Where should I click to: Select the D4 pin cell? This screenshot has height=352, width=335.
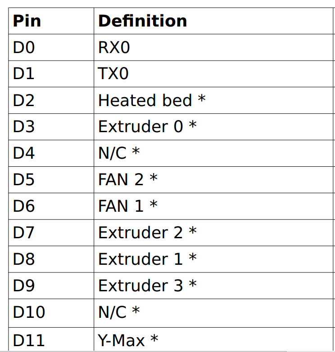[x=24, y=153]
